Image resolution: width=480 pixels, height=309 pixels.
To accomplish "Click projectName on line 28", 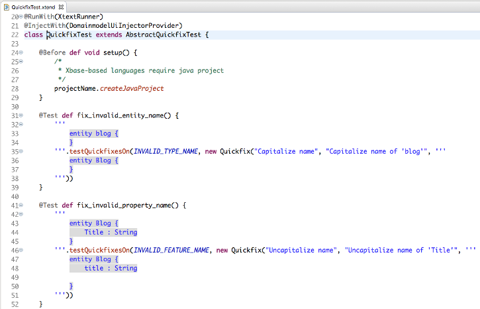I will [75, 89].
